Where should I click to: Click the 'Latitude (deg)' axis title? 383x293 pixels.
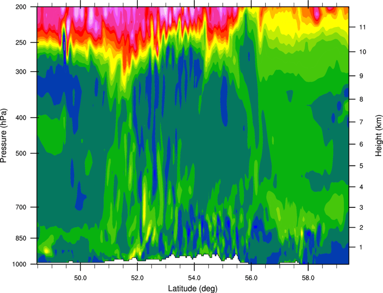192,288
